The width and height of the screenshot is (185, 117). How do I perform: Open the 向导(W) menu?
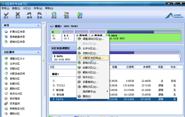[38, 8]
